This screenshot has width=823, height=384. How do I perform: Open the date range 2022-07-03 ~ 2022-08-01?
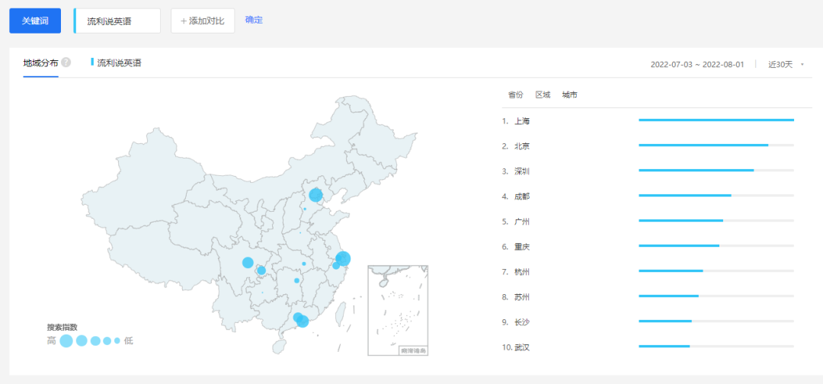coord(697,65)
